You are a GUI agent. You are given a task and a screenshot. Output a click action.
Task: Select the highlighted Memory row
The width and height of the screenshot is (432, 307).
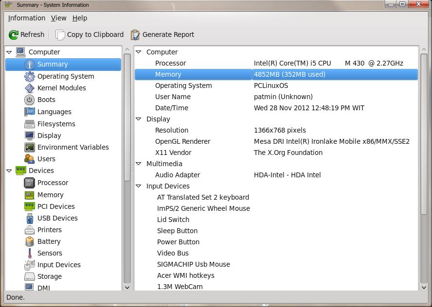276,74
